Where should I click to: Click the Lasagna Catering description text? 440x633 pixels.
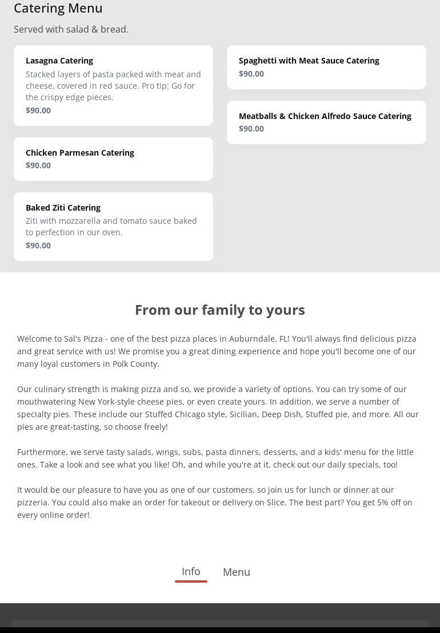[113, 86]
